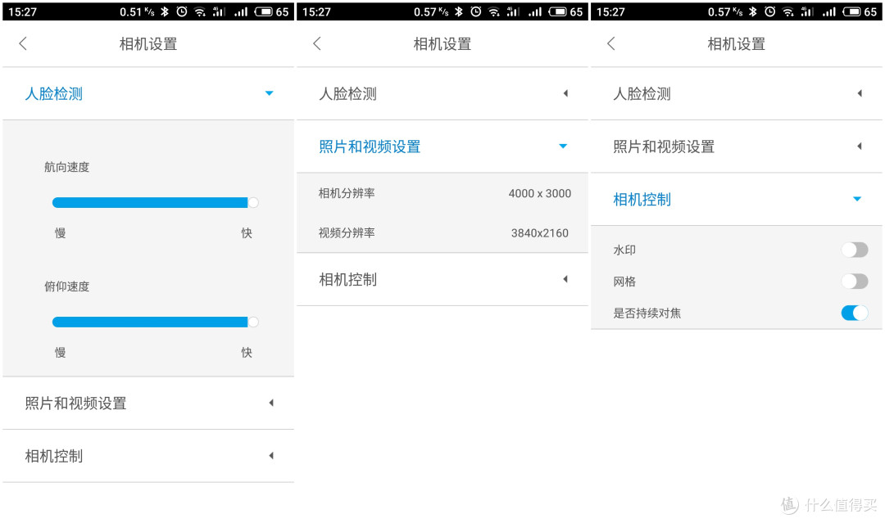Expand 相机控制 arrow on middle screen

[565, 279]
